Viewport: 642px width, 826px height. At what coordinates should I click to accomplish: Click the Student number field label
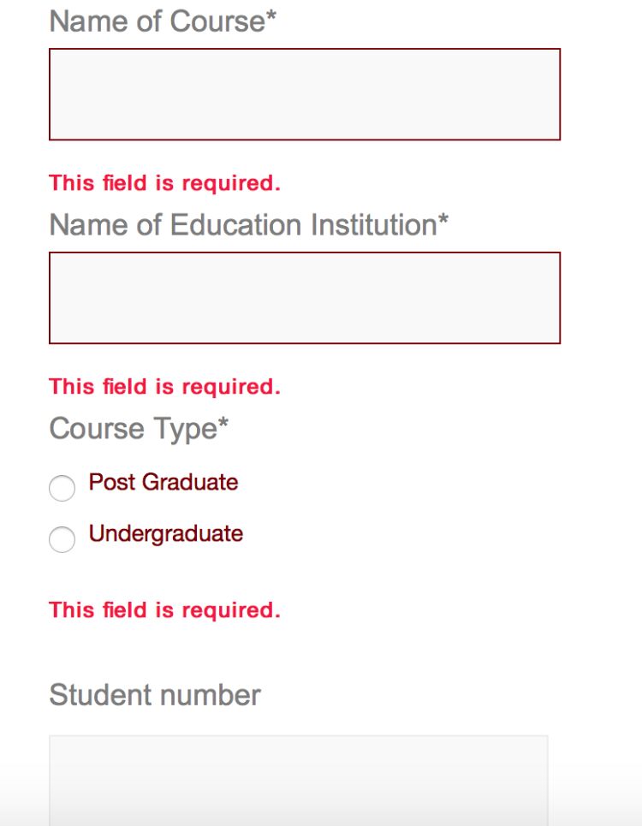155,694
